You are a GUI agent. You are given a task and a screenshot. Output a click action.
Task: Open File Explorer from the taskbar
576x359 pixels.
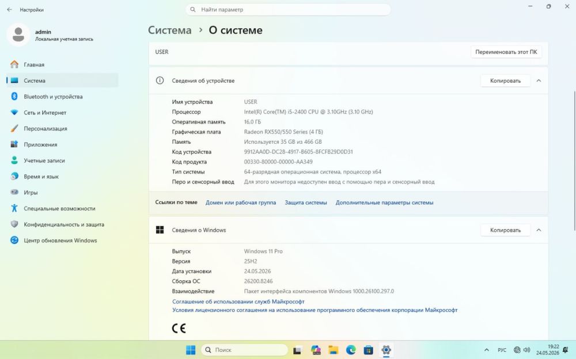point(333,350)
